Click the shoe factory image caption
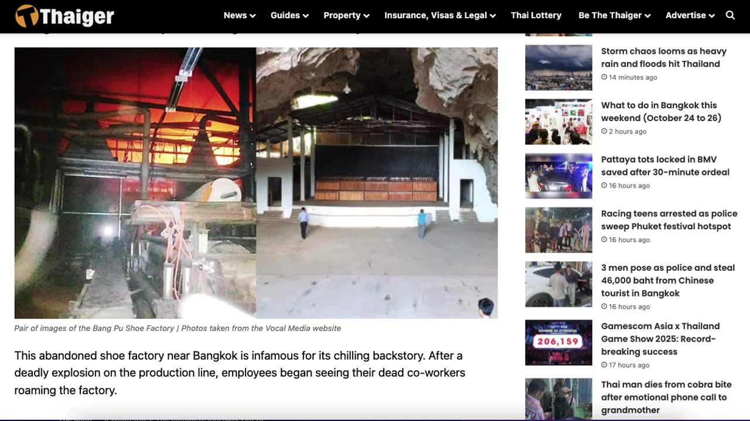This screenshot has height=421, width=750. [x=178, y=329]
